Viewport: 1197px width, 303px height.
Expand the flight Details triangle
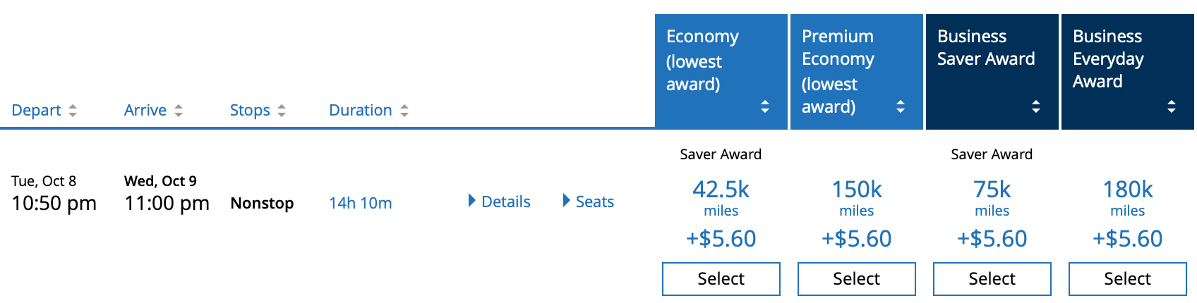(x=472, y=201)
